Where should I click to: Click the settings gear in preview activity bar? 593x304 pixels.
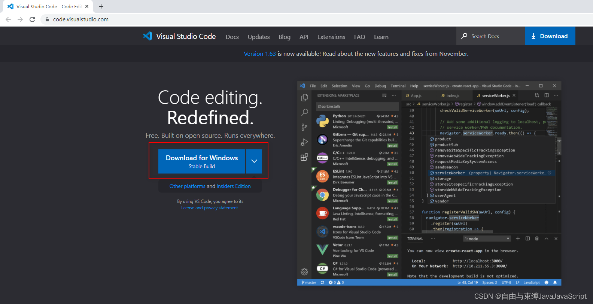[x=305, y=271]
